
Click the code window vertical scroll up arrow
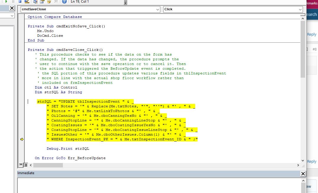tap(303, 19)
